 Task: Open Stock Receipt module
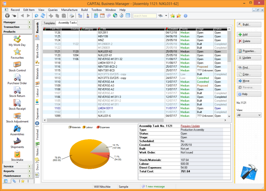(17, 105)
